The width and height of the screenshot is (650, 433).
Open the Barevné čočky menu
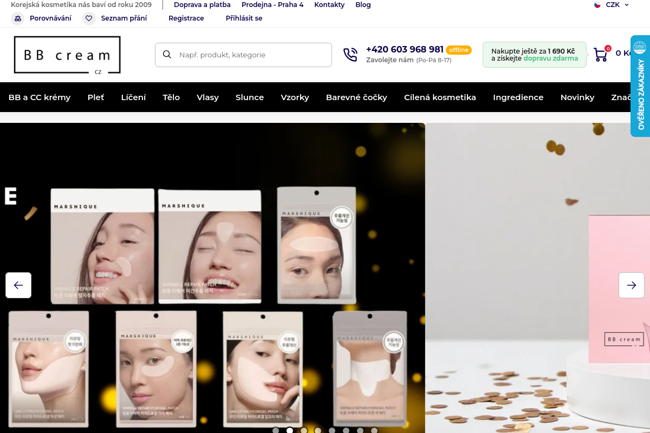356,97
